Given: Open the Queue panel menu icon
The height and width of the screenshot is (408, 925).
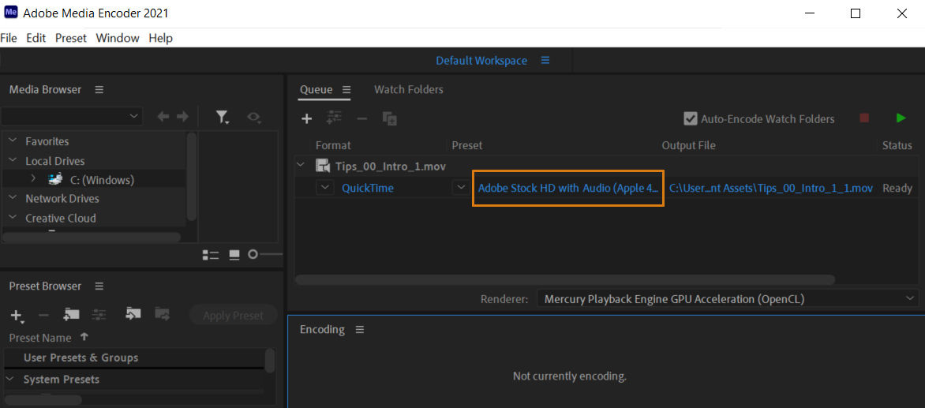Looking at the screenshot, I should point(347,90).
